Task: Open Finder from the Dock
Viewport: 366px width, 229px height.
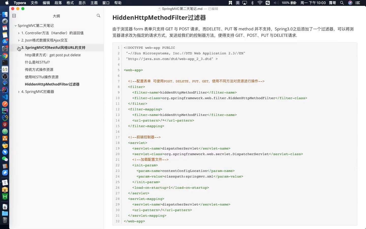Action: [x=5, y=15]
